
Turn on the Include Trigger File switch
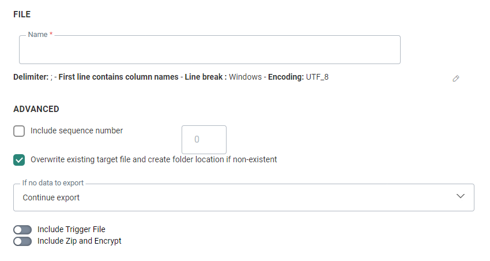[x=22, y=230]
